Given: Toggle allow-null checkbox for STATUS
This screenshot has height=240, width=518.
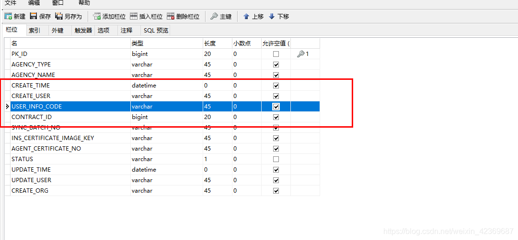Looking at the screenshot, I should [276, 159].
